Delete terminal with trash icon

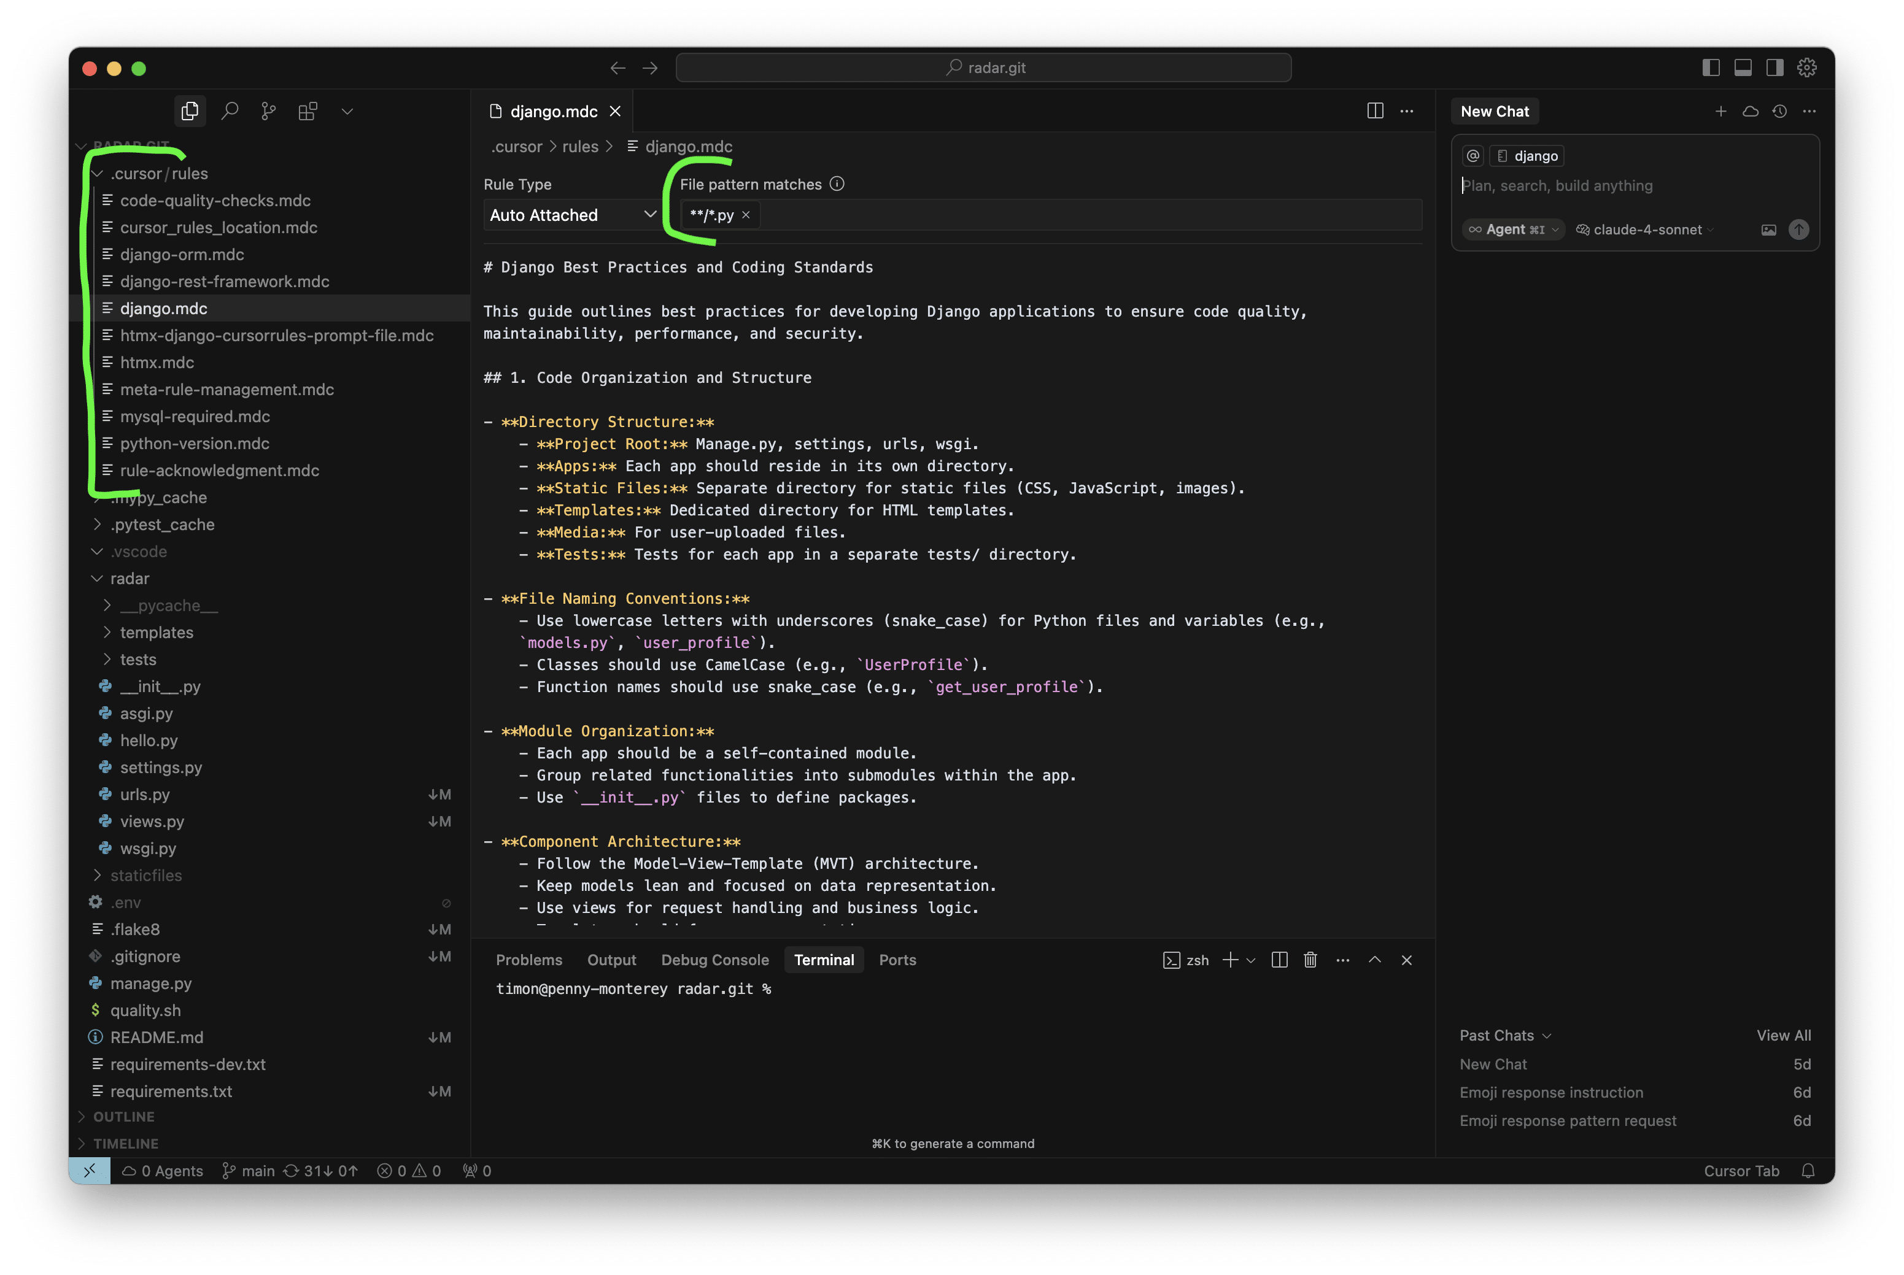(1310, 960)
